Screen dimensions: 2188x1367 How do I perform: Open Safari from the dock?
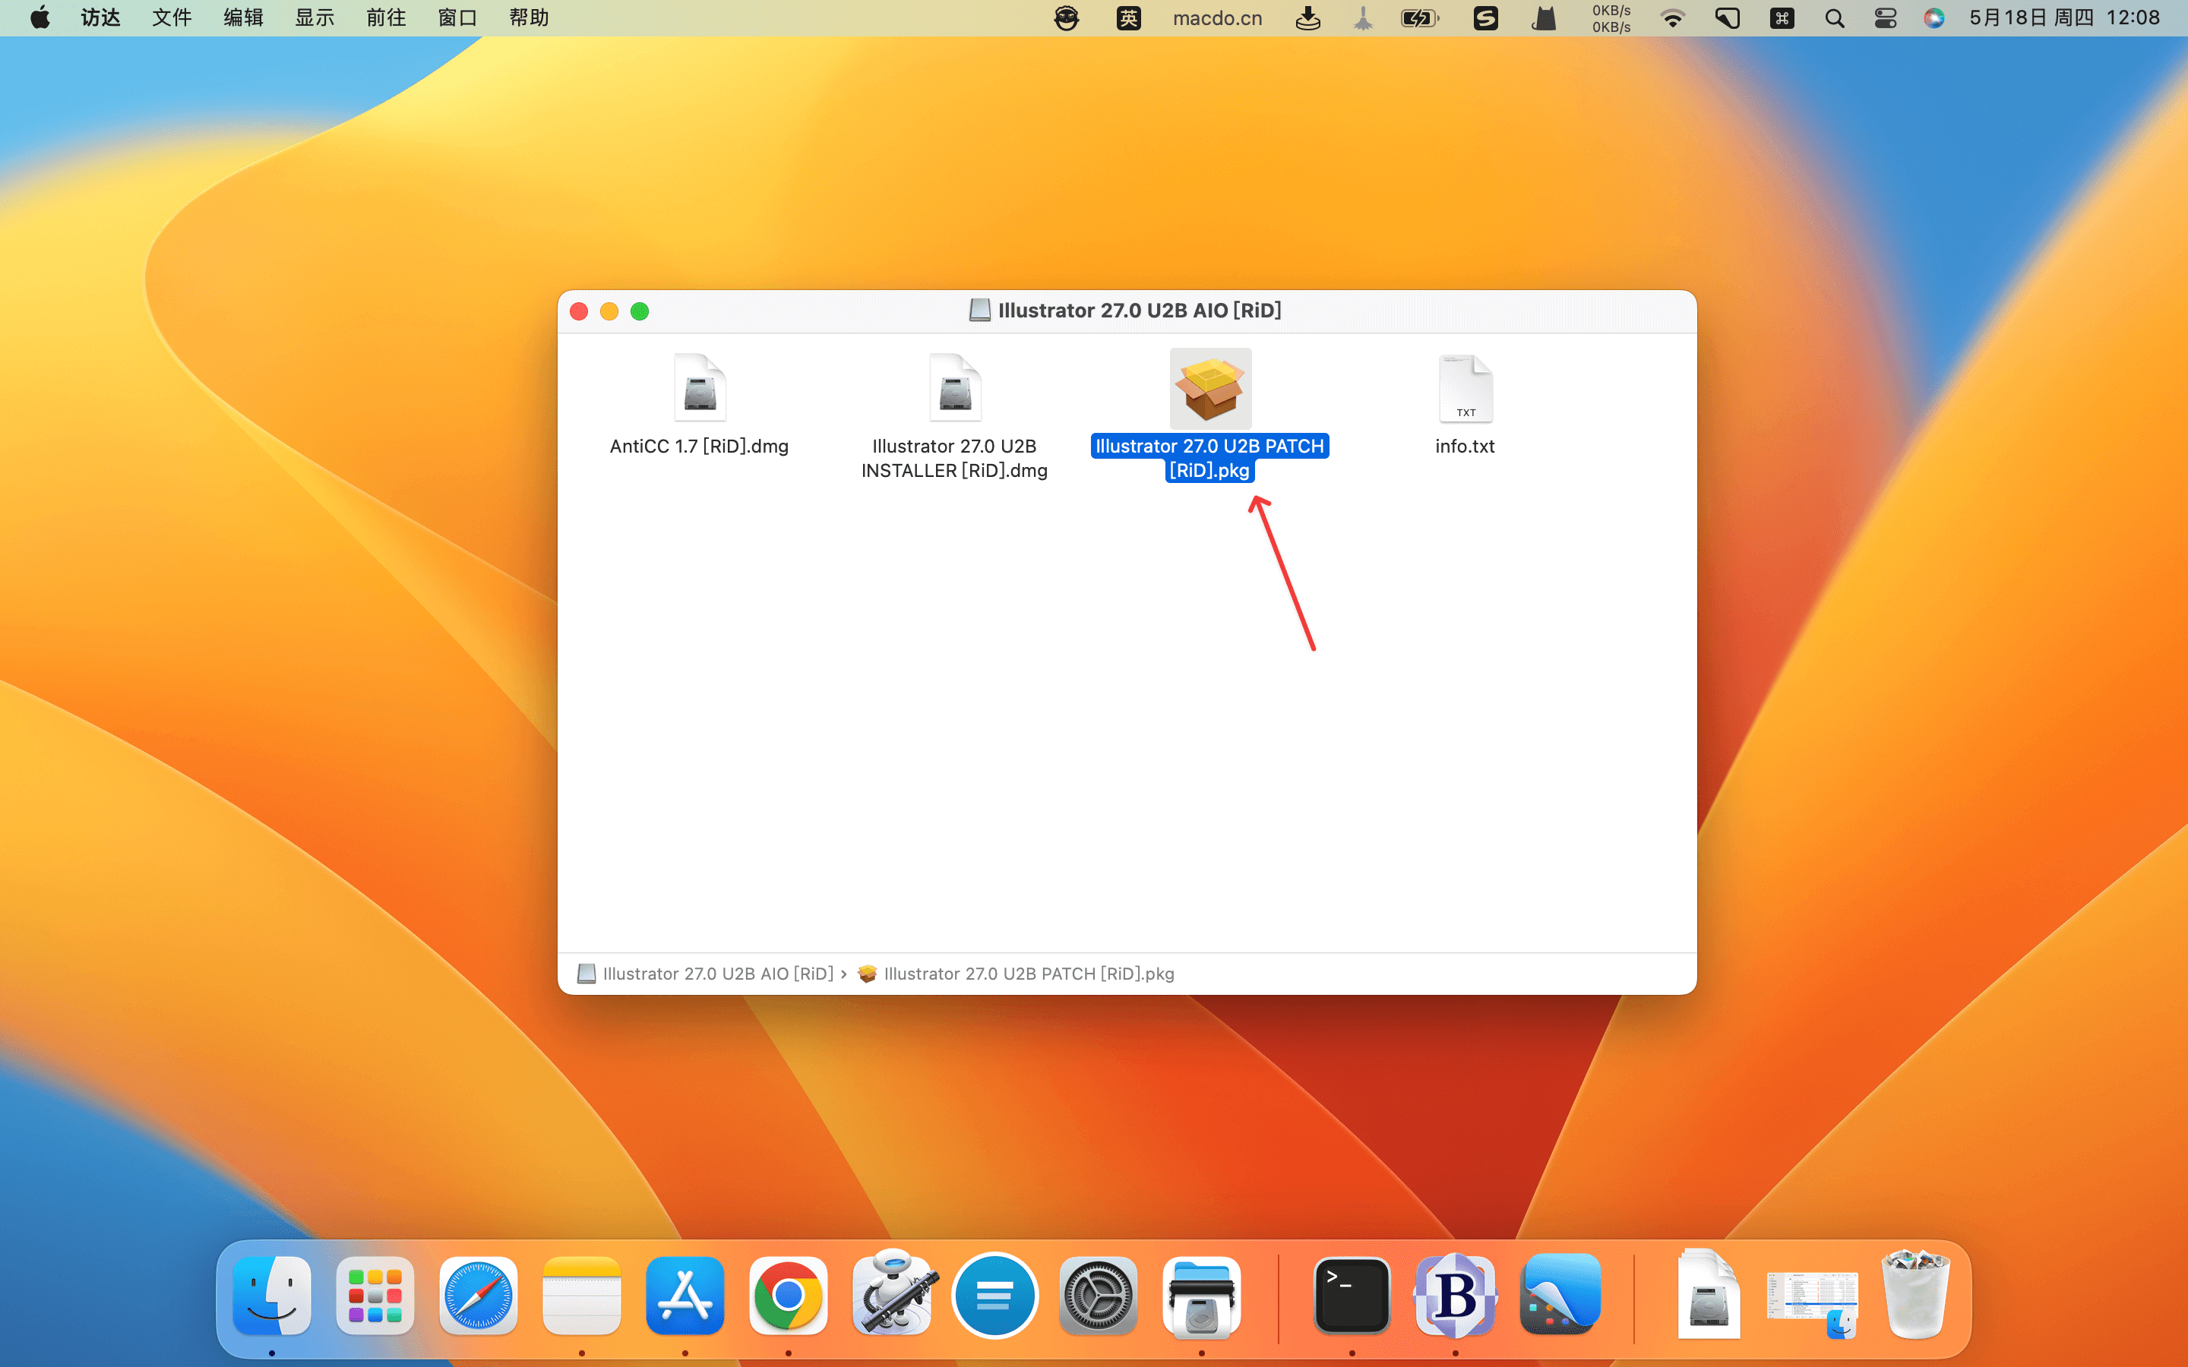coord(479,1296)
